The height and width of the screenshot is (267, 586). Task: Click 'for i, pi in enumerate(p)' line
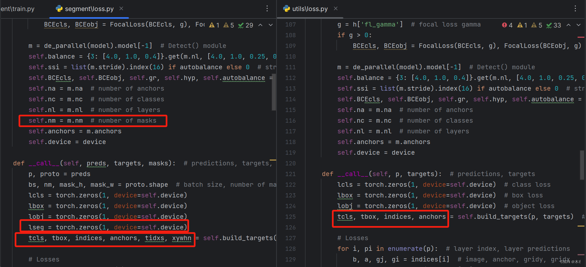388,249
